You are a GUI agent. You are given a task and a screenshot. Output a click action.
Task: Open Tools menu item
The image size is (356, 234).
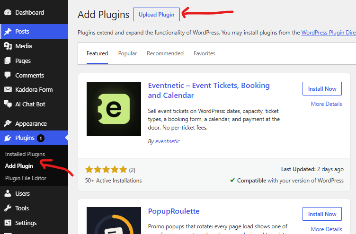pyautogui.click(x=34, y=208)
